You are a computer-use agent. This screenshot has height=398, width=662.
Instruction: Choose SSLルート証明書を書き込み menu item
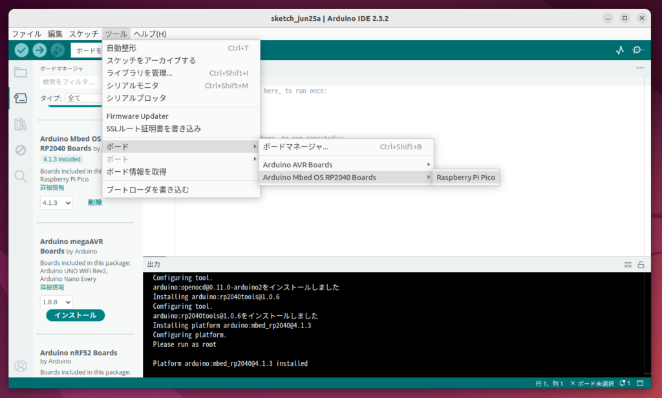(x=181, y=129)
